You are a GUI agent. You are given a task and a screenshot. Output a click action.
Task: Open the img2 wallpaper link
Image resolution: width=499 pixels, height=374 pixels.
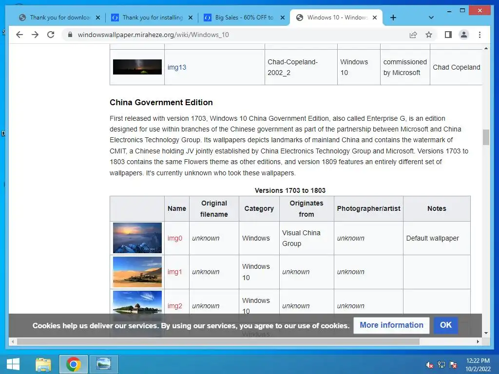[x=175, y=306]
